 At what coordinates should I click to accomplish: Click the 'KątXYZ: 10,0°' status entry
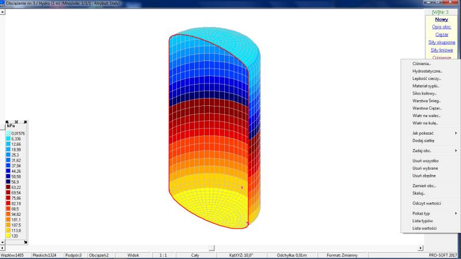tap(241, 255)
